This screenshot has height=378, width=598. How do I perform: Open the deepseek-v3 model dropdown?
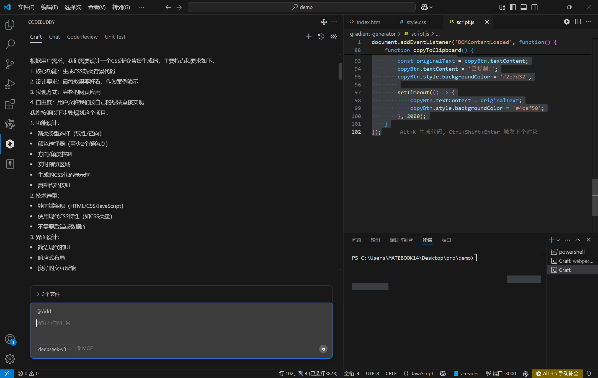click(x=55, y=349)
